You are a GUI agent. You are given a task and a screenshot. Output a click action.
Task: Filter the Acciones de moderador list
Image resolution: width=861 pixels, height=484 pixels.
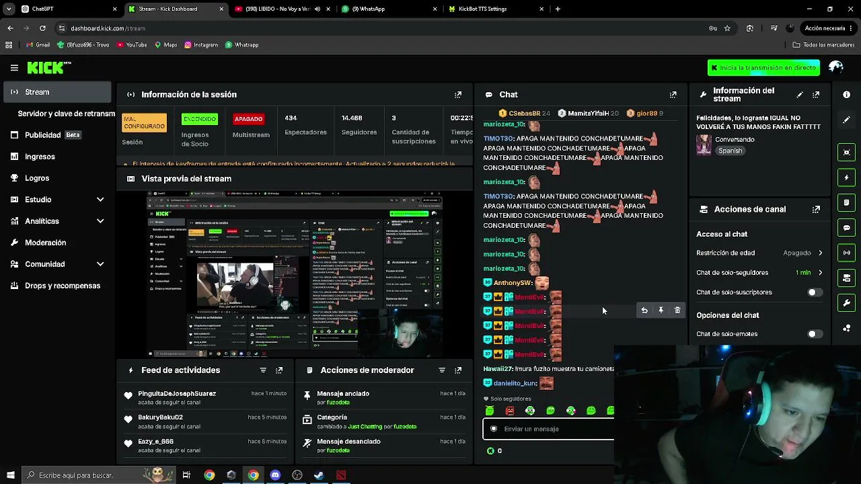442,370
